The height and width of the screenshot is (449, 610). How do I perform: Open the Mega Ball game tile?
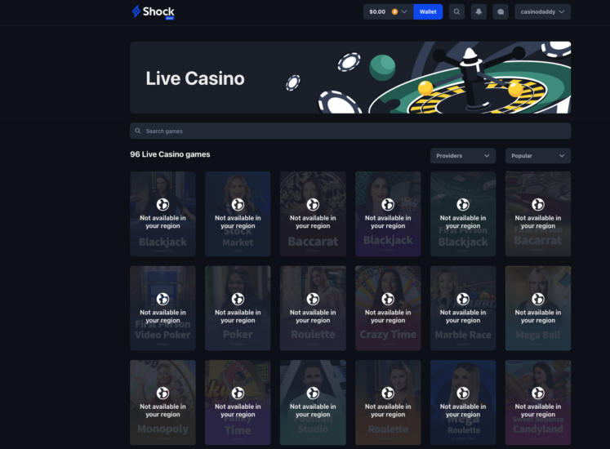tap(538, 308)
